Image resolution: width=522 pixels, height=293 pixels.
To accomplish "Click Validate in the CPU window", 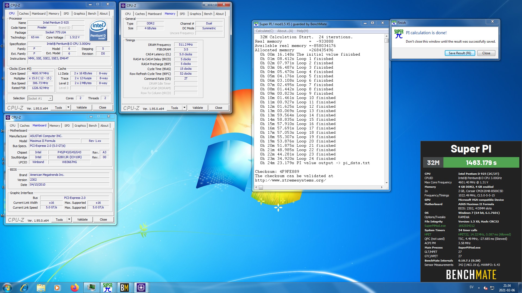I will [x=82, y=107].
